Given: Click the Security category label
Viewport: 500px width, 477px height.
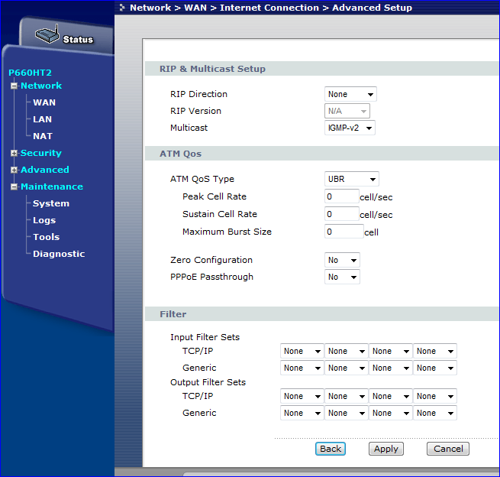Looking at the screenshot, I should coord(40,153).
